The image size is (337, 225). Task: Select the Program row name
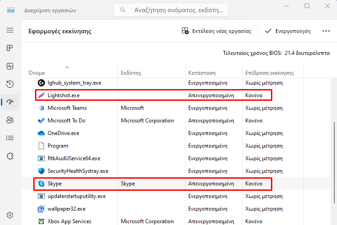point(58,146)
